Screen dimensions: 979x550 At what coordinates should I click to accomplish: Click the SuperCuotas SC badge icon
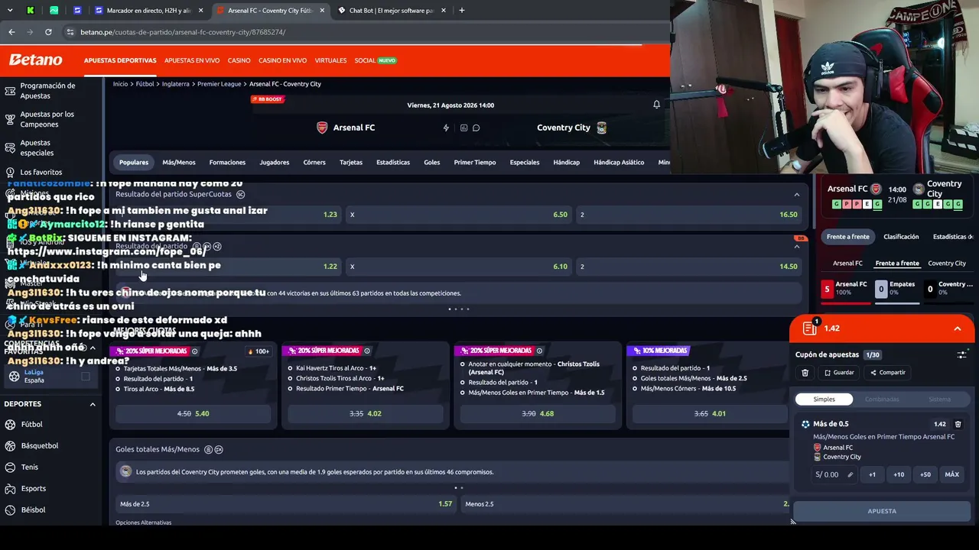click(x=240, y=194)
